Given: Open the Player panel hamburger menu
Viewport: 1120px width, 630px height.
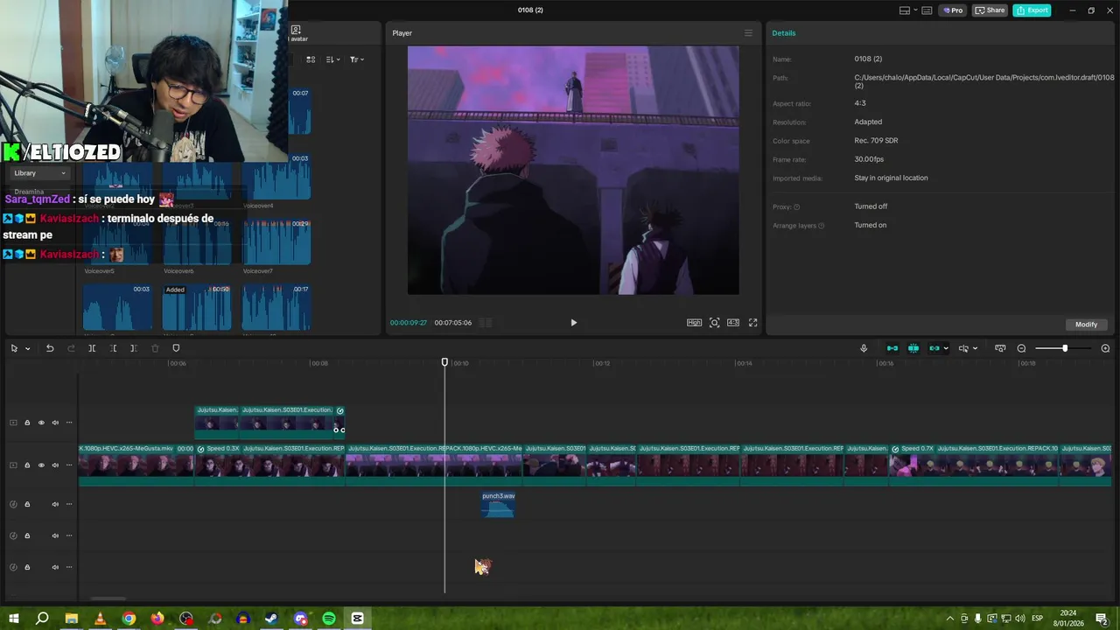Looking at the screenshot, I should click(748, 33).
